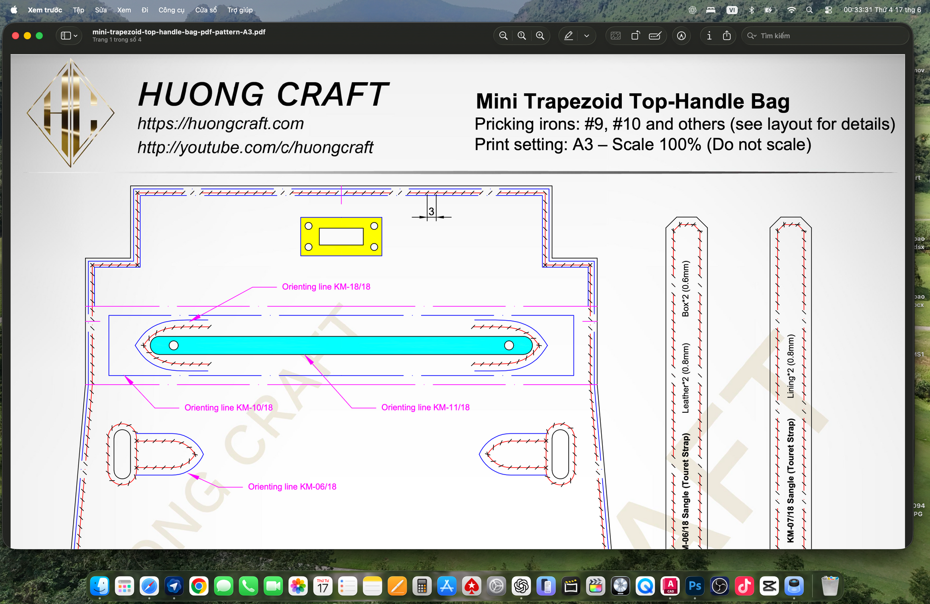Click the Orienting line KM-10/18 label
This screenshot has height=604, width=930.
[x=228, y=408]
